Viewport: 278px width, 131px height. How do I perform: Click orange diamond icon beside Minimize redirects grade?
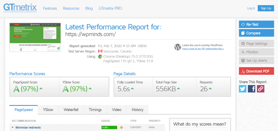coord(121,127)
